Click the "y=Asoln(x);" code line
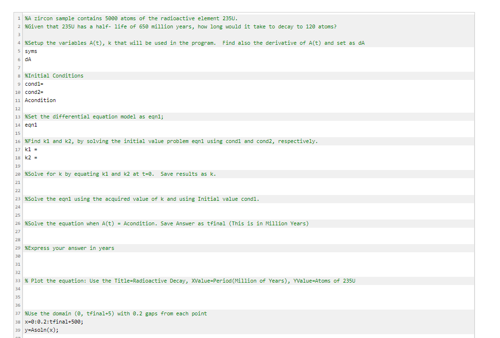The width and height of the screenshot is (500, 338). click(42, 330)
